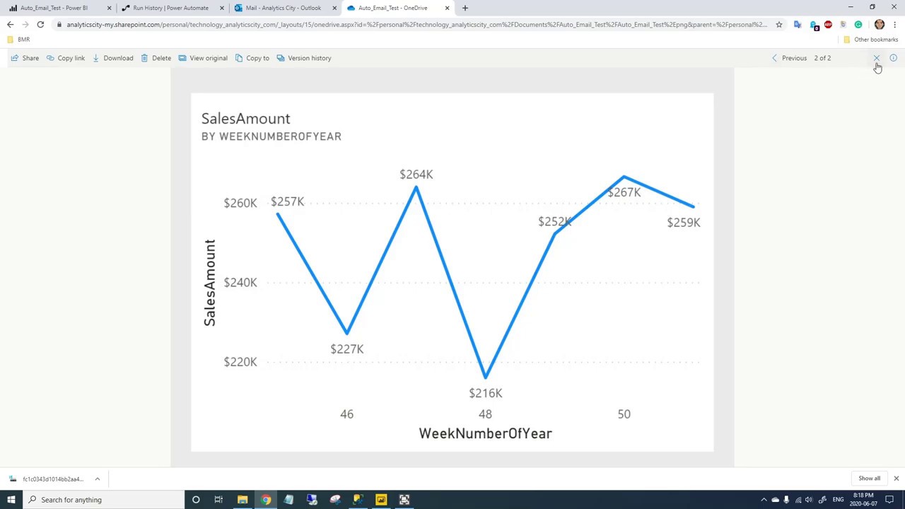The width and height of the screenshot is (905, 509).
Task: Download the image file
Action: (x=112, y=58)
